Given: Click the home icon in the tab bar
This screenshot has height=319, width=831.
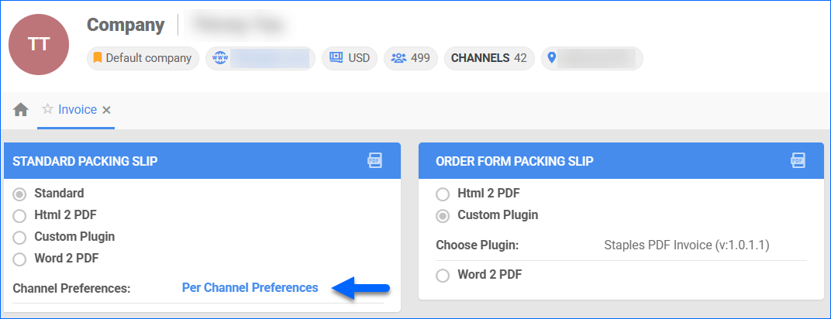Looking at the screenshot, I should (x=21, y=110).
